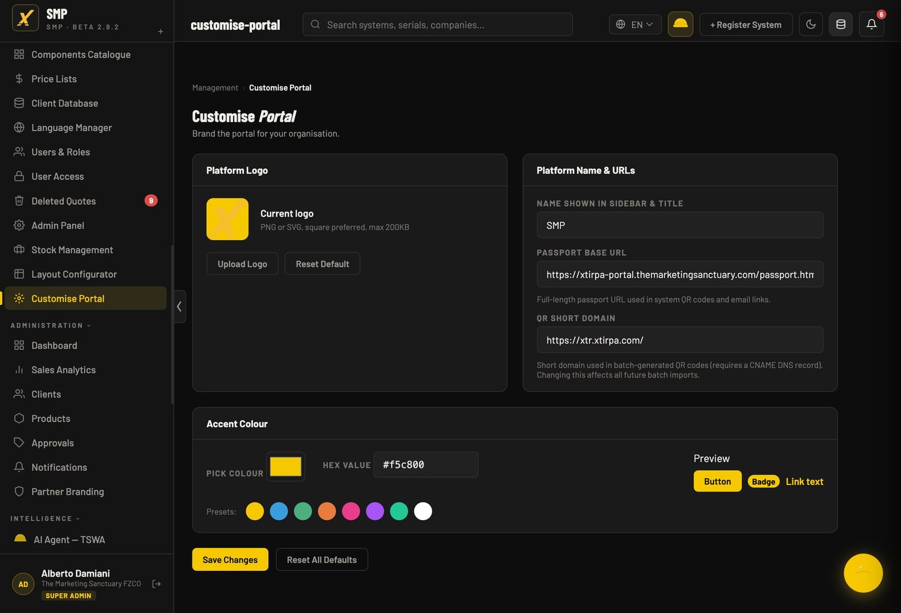This screenshot has height=613, width=901.
Task: Click the plus icon under SMP header
Action: pyautogui.click(x=160, y=31)
